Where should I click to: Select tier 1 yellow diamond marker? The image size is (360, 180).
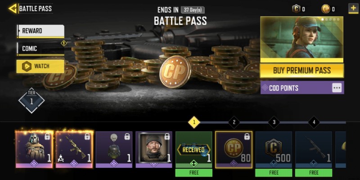194,122
